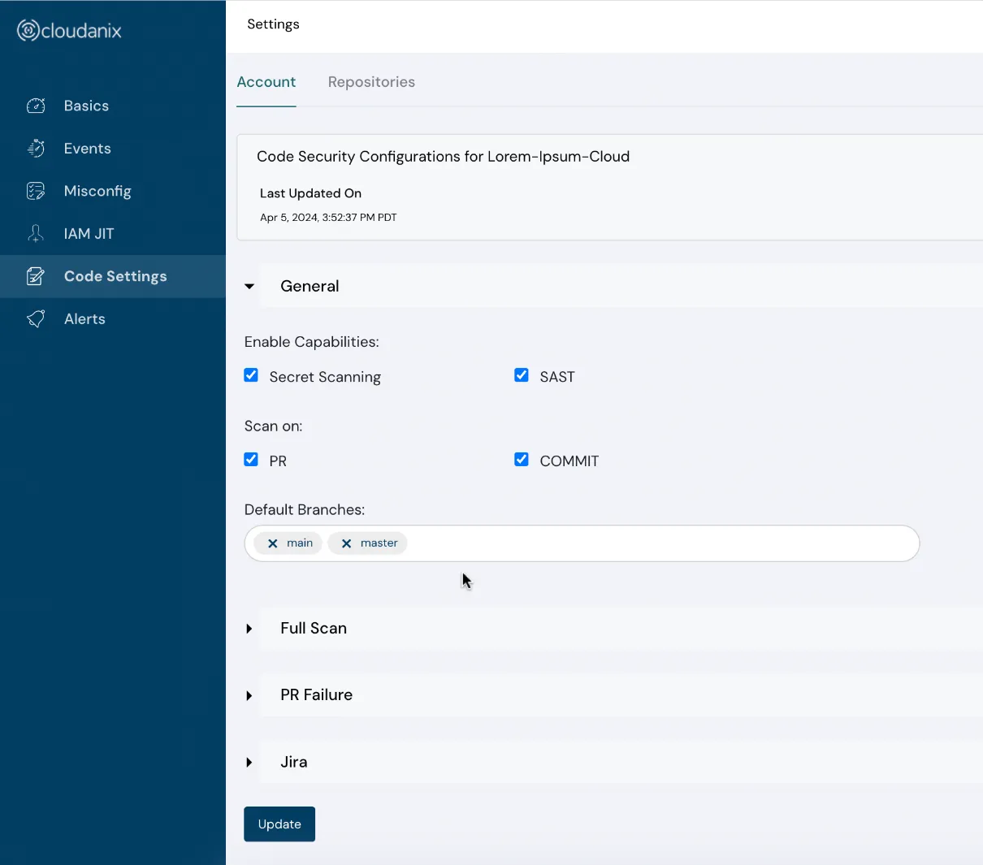Disable the Secret Scanning checkbox
Viewport: 983px width, 865px height.
[x=251, y=375]
